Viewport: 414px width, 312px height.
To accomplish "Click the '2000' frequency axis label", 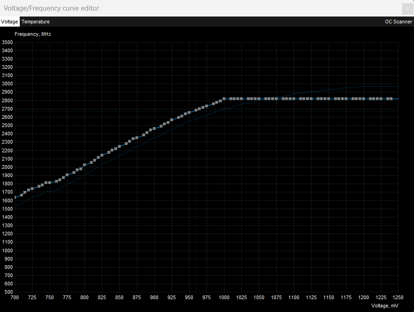I will (x=7, y=167).
